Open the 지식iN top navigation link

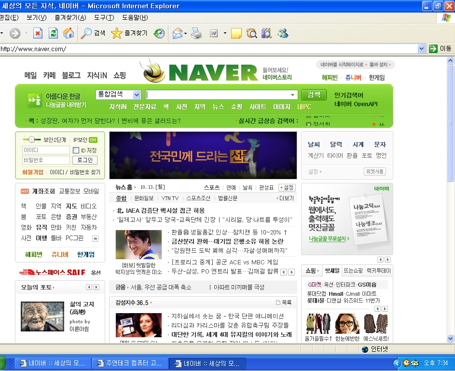tap(97, 75)
